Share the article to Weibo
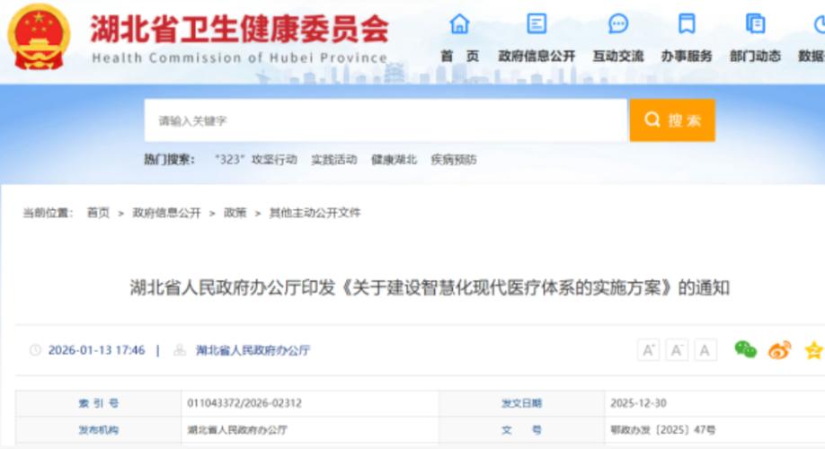Screen dimensions: 825x449 tap(780, 349)
